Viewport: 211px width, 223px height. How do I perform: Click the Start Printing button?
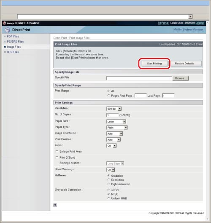click(154, 64)
